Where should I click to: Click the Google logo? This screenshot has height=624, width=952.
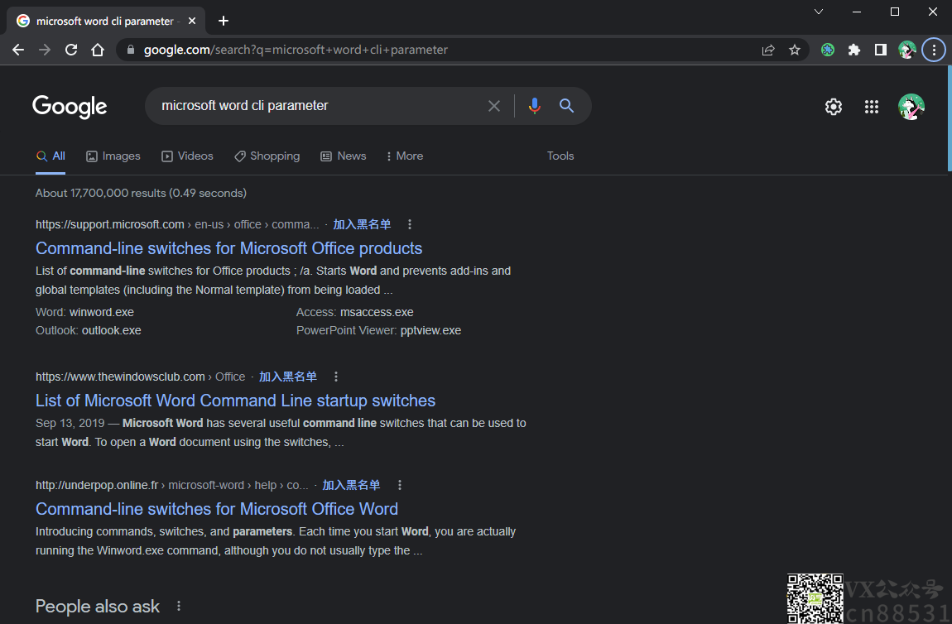pyautogui.click(x=70, y=106)
